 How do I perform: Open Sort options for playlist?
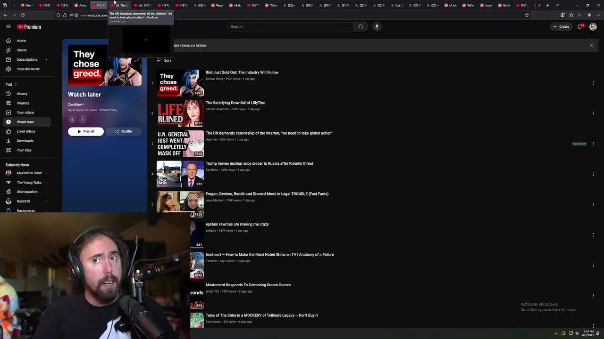click(x=164, y=60)
